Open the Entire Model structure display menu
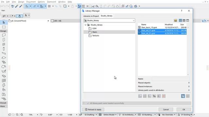Image resolution: width=209 pixels, height=117 pixels. (x=109, y=115)
